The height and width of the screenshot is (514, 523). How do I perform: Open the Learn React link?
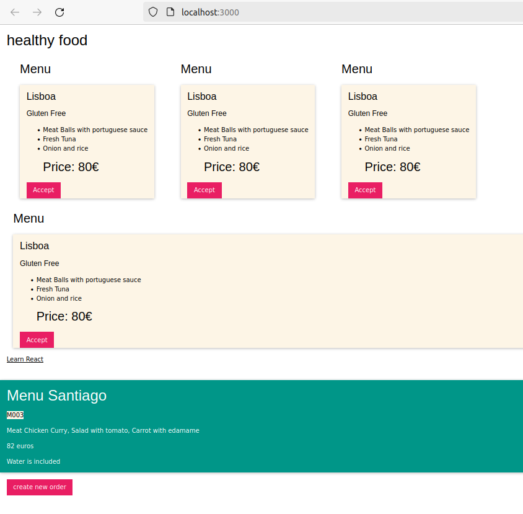[25, 359]
